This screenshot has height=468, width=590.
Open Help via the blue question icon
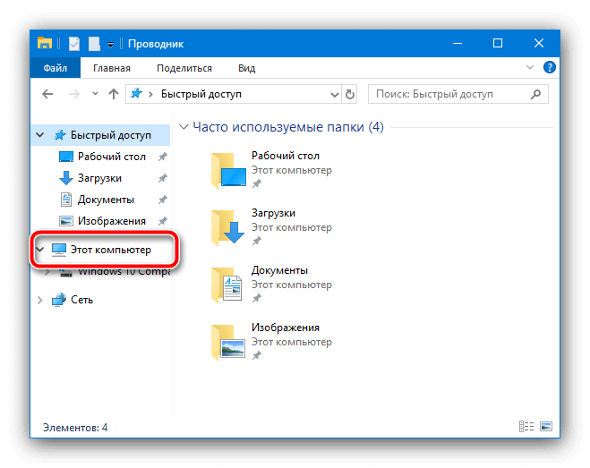tap(550, 68)
